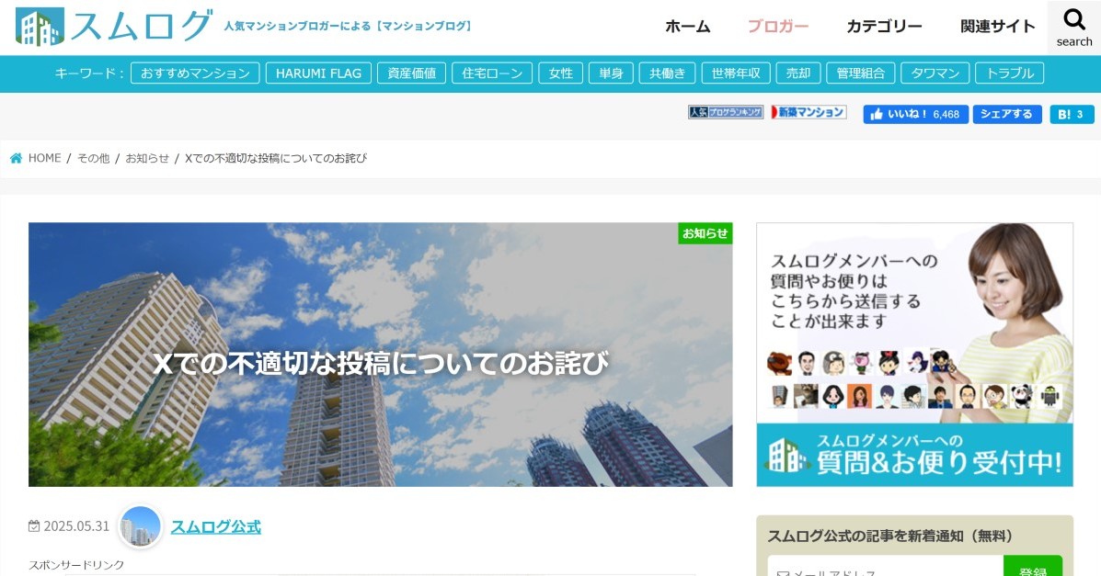Screen dimensions: 1101x576
Task: Click the home icon in breadcrumb
Action: (x=17, y=159)
